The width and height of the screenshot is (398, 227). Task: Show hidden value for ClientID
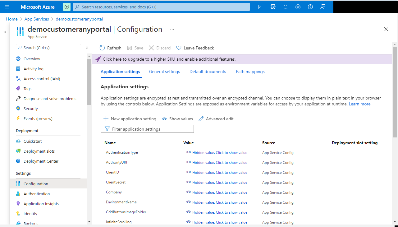[217, 173]
